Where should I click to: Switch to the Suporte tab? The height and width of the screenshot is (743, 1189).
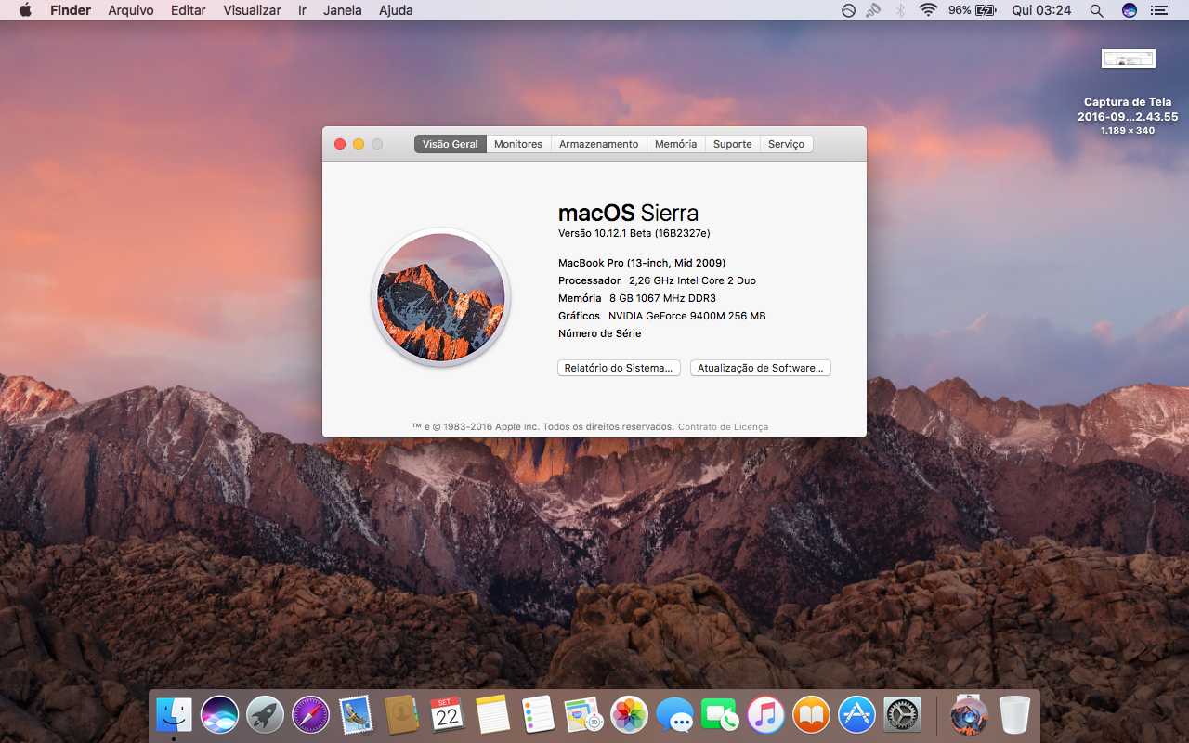coord(733,144)
